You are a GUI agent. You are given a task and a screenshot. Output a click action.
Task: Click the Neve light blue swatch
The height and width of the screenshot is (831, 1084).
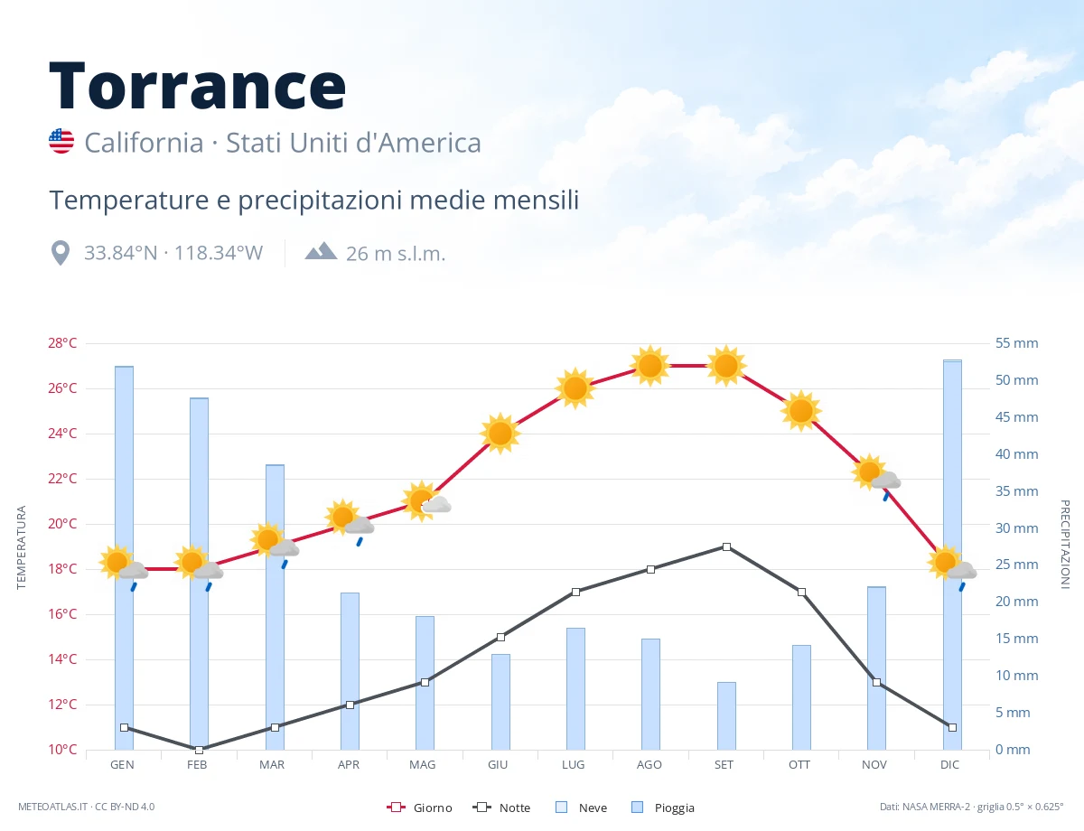click(561, 808)
